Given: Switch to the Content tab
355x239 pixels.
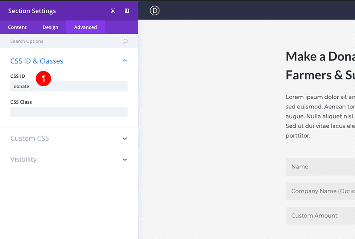Looking at the screenshot, I should tap(17, 27).
